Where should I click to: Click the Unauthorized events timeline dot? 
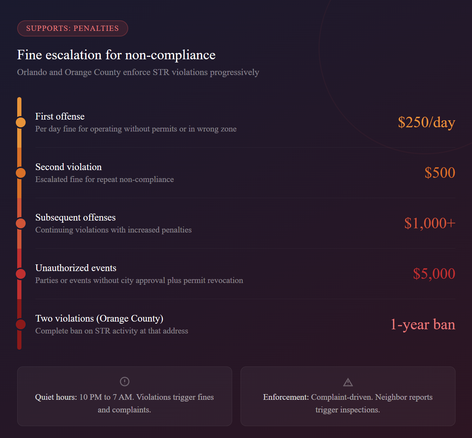pyautogui.click(x=21, y=274)
